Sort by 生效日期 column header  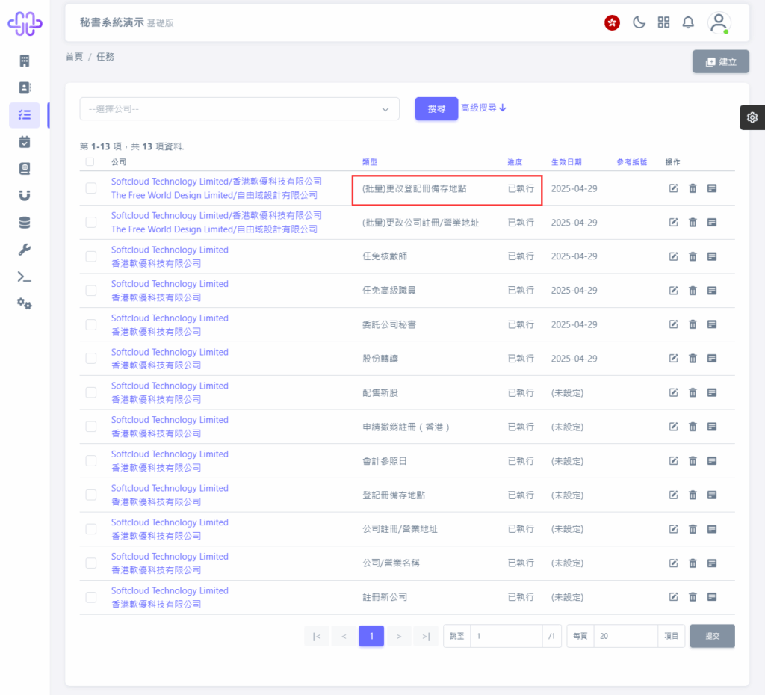point(566,162)
